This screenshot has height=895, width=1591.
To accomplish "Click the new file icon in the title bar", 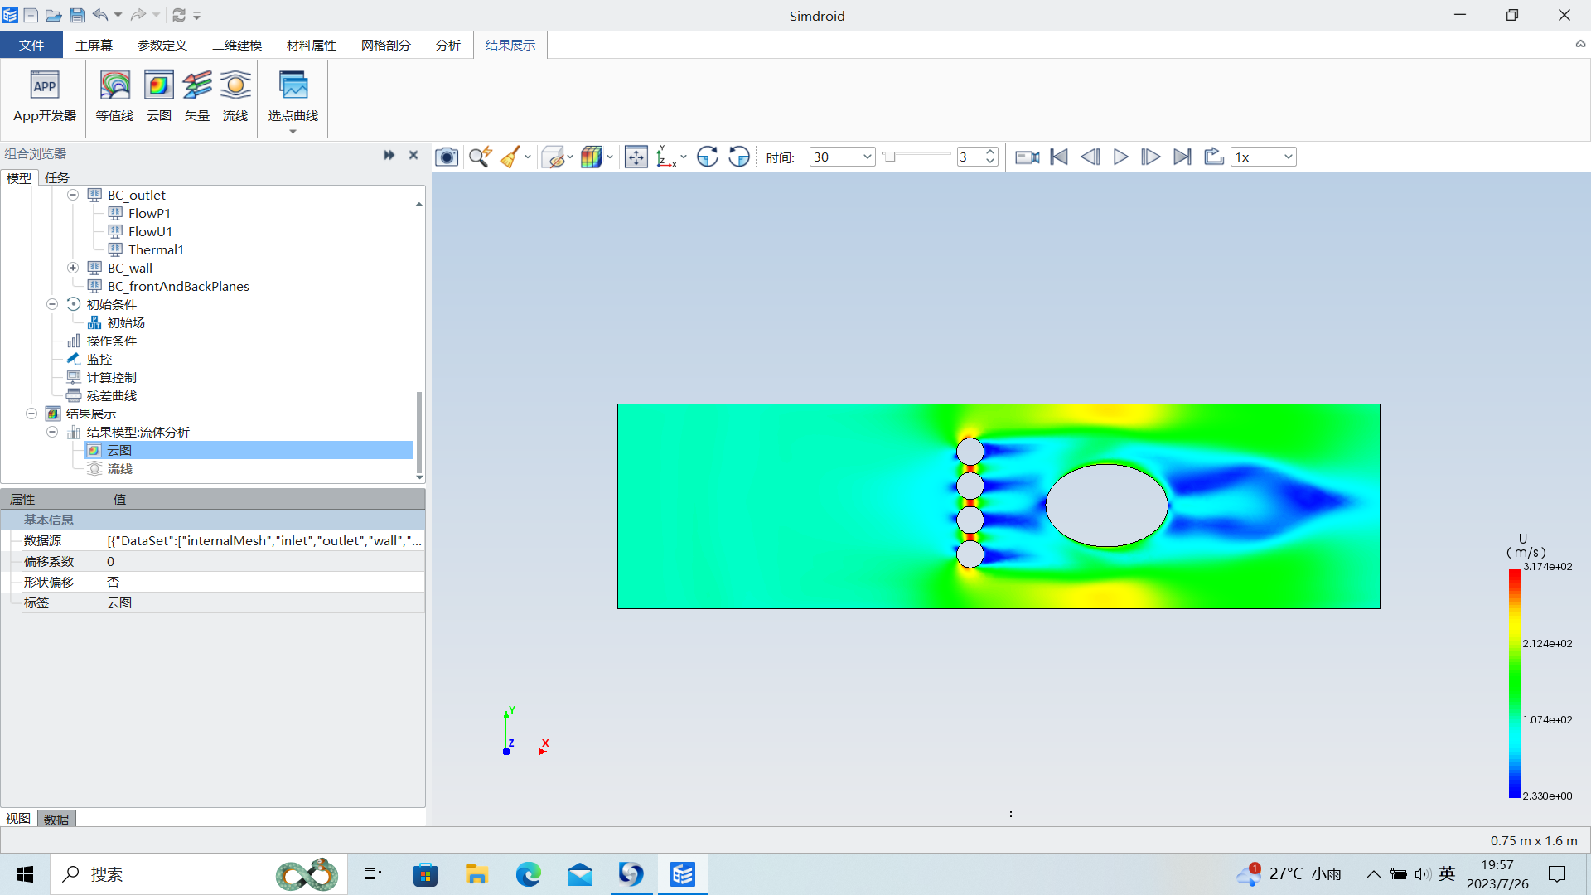I will coord(31,15).
